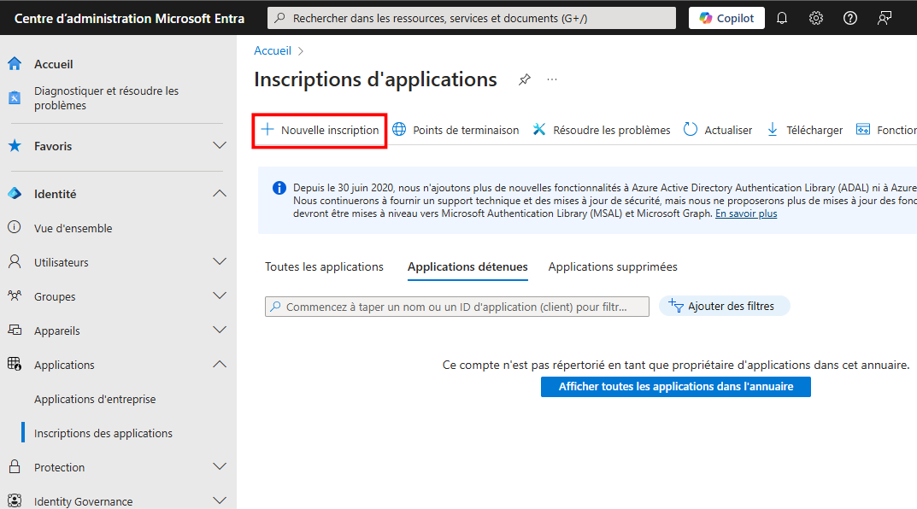Click the application name filter field
The image size is (917, 509).
(x=456, y=307)
